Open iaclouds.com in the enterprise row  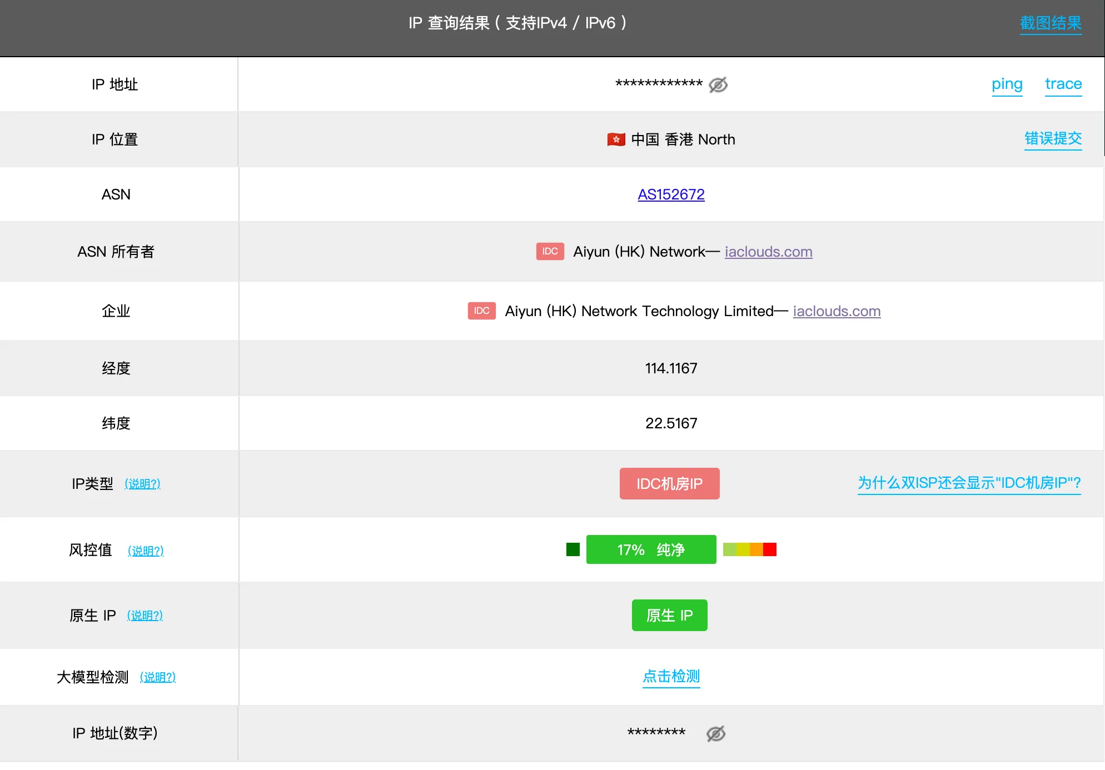[x=837, y=311]
